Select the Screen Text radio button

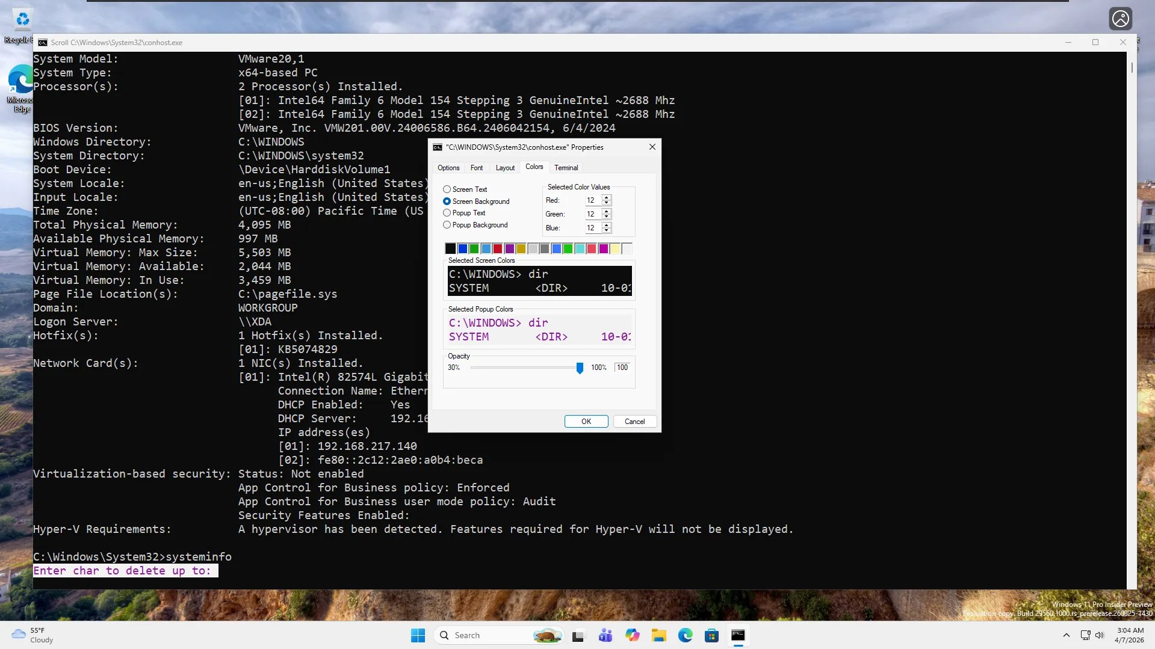[447, 189]
